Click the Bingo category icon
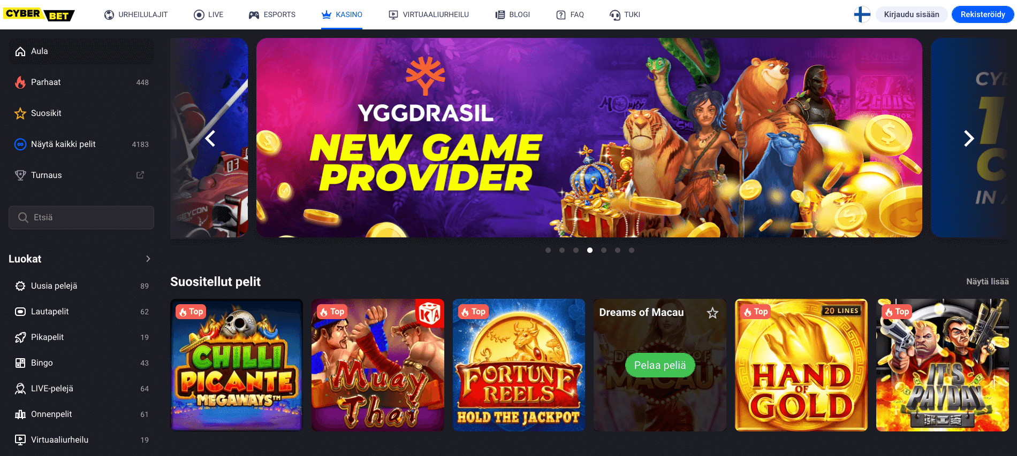Image resolution: width=1017 pixels, height=456 pixels. [x=20, y=363]
